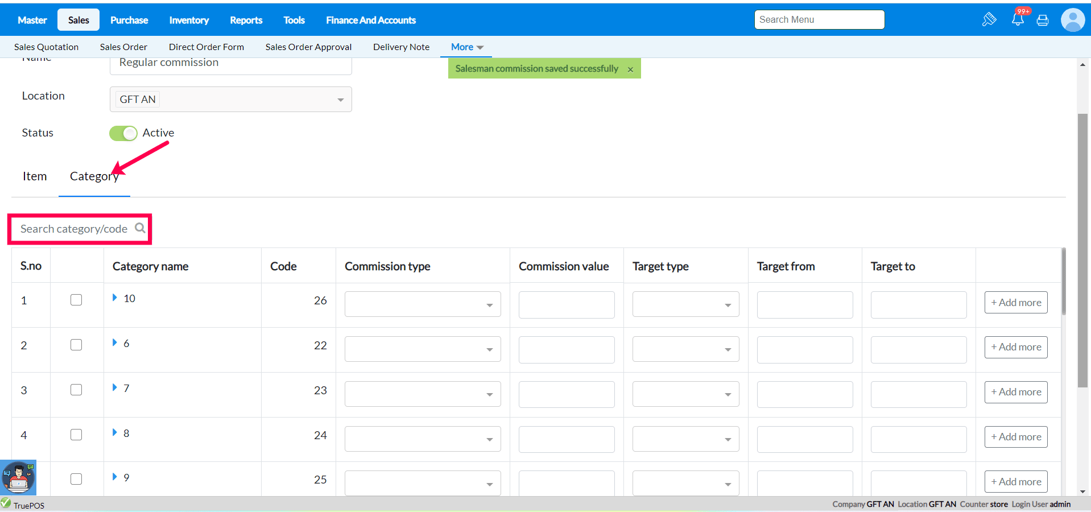Open Direct Order Form
1091x512 pixels.
206,47
